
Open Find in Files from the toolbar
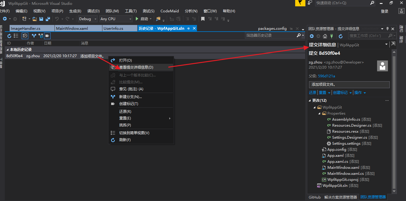[158, 19]
